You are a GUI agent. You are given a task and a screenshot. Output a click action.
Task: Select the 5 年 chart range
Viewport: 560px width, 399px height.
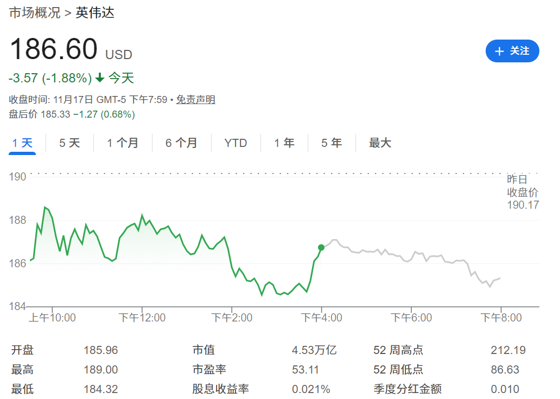point(331,143)
